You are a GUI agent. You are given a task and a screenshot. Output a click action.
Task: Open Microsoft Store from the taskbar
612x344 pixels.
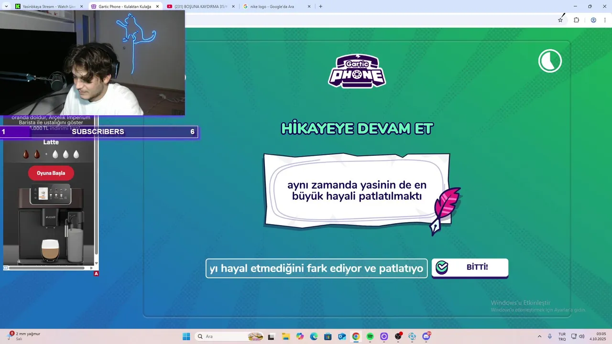coord(328,336)
